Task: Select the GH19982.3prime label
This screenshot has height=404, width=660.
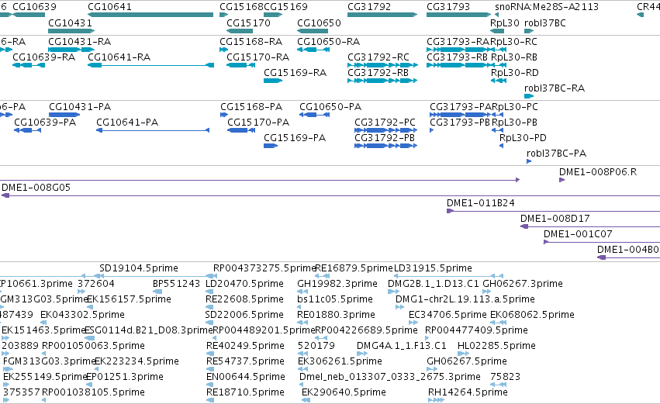Action: 337,284
